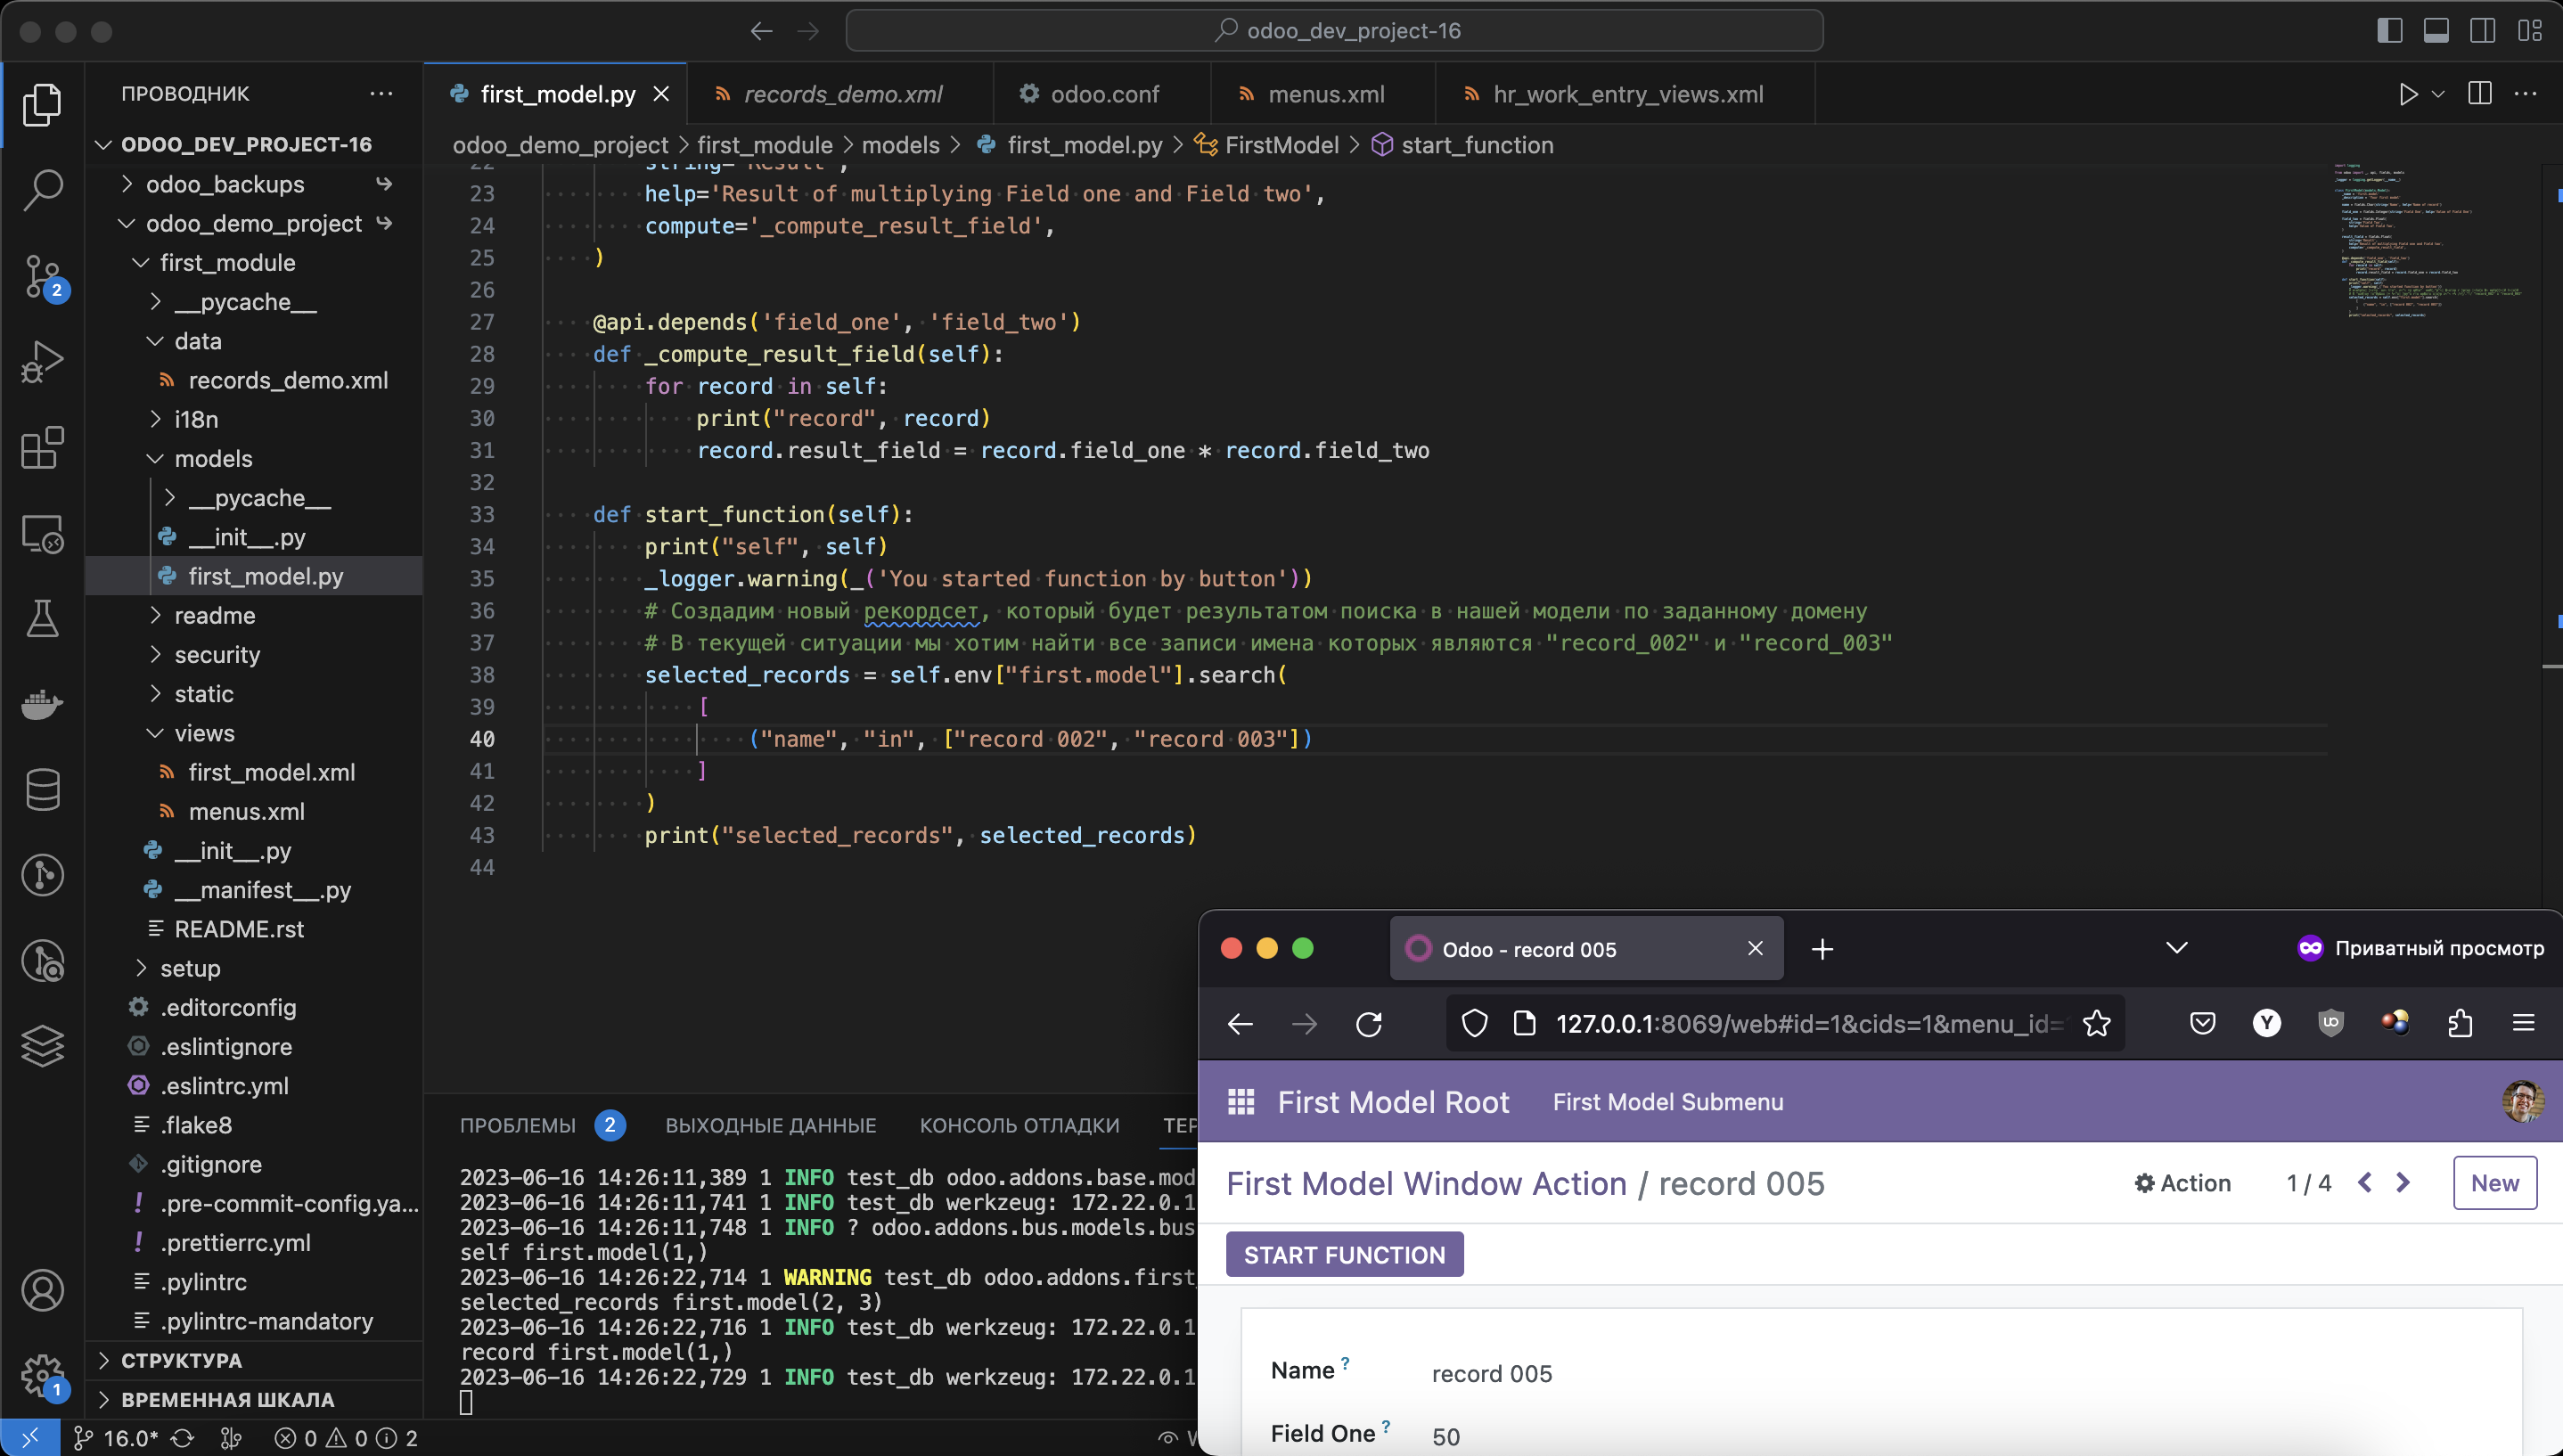The width and height of the screenshot is (2563, 1456).
Task: Open run button dropdown arrow
Action: tap(2438, 94)
